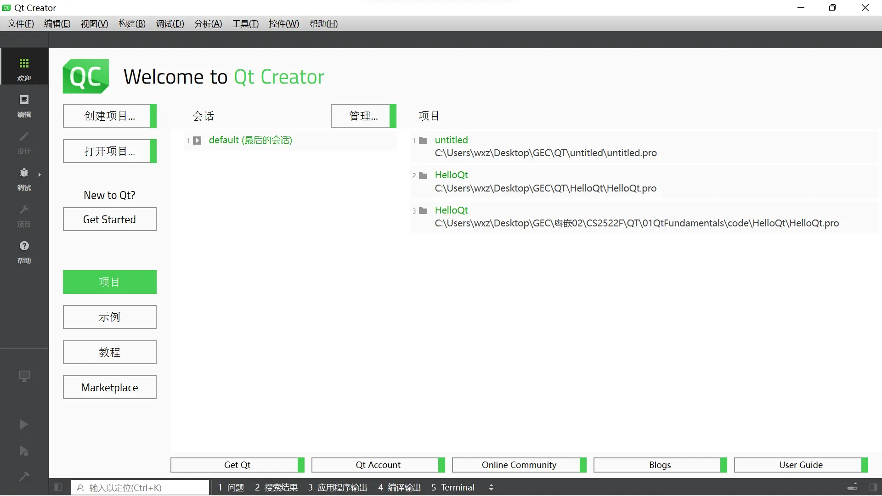The image size is (882, 496).
Task: Open the 文件(F) menu
Action: pyautogui.click(x=21, y=23)
